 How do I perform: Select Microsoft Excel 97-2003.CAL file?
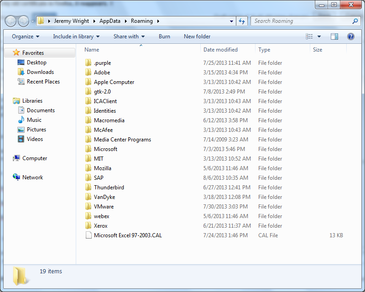coord(128,235)
